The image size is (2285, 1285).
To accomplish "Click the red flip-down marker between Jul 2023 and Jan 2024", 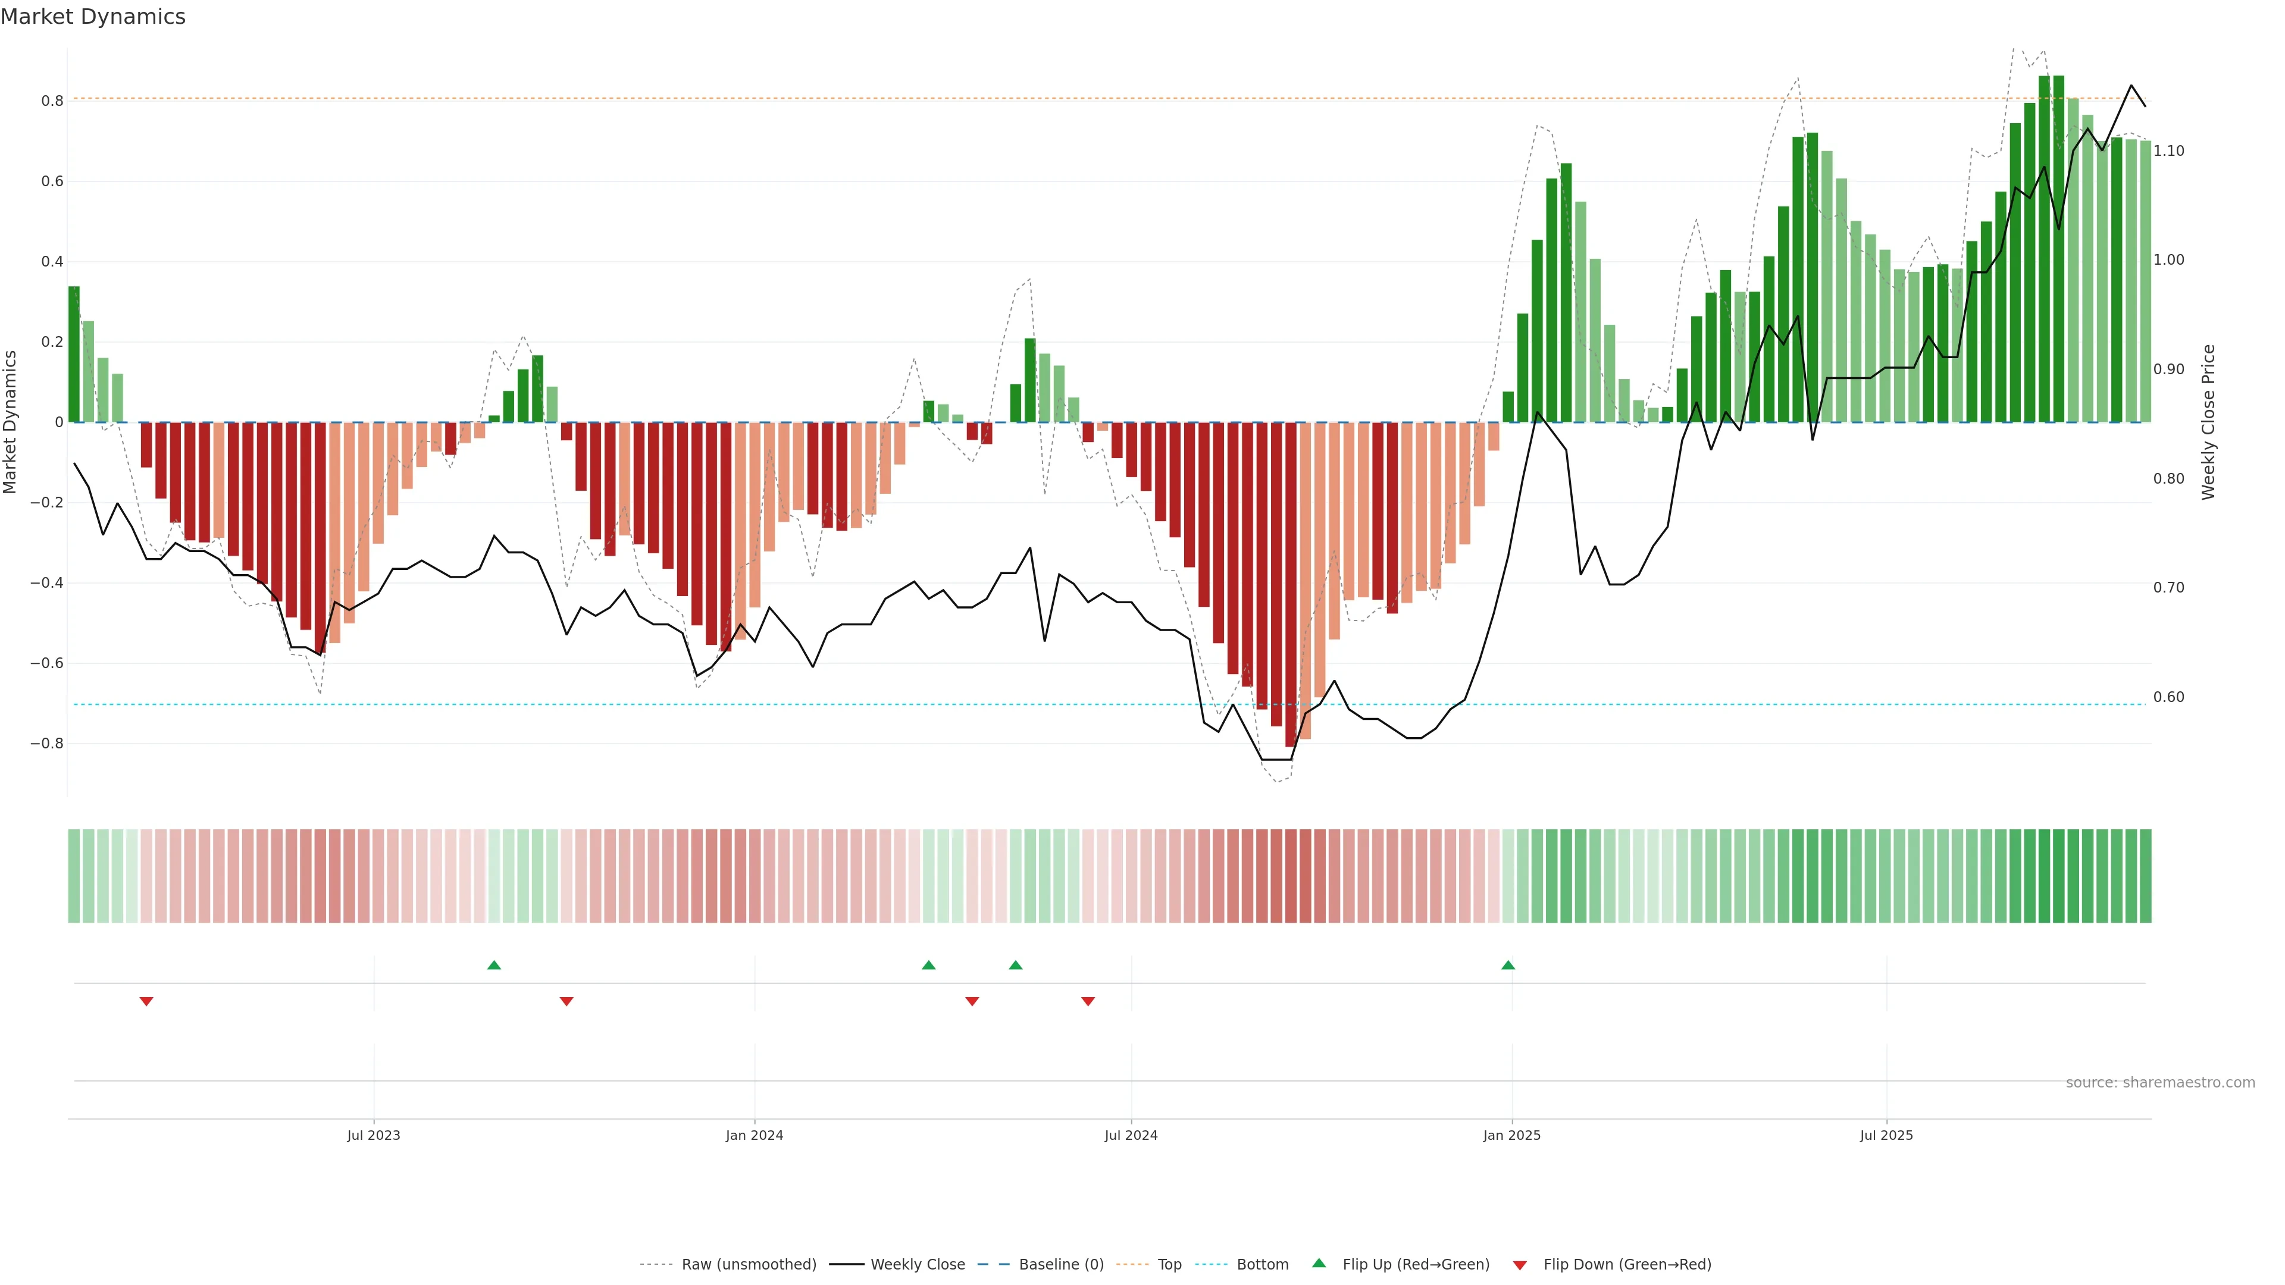I will click(567, 1001).
